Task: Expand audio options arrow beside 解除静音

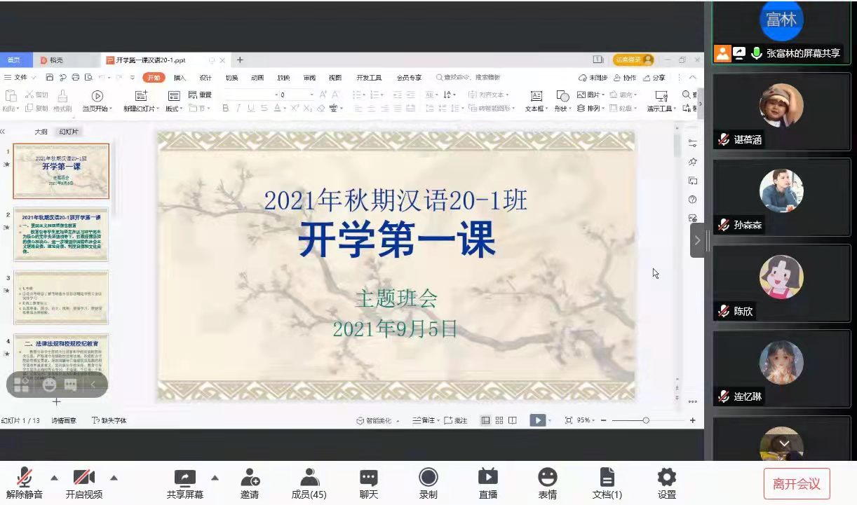Action: pos(54,478)
